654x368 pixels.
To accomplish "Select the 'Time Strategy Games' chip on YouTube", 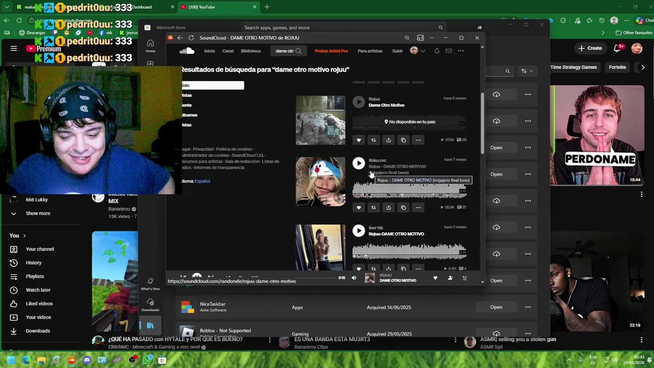I will [x=573, y=67].
